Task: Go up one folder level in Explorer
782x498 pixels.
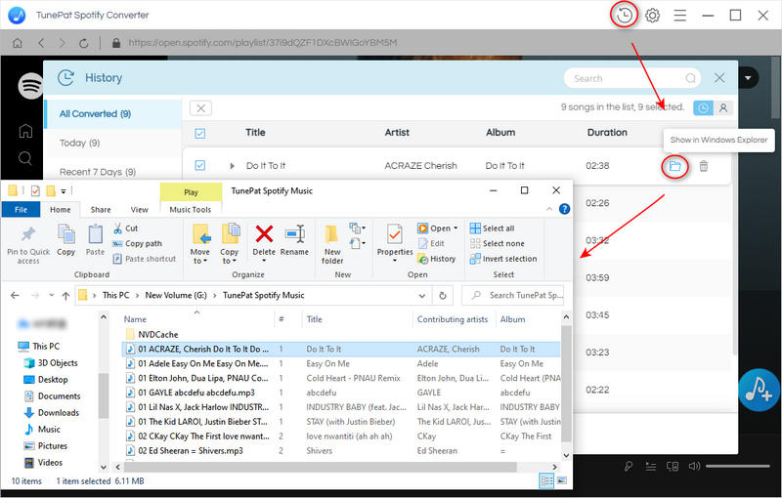Action: pos(65,296)
